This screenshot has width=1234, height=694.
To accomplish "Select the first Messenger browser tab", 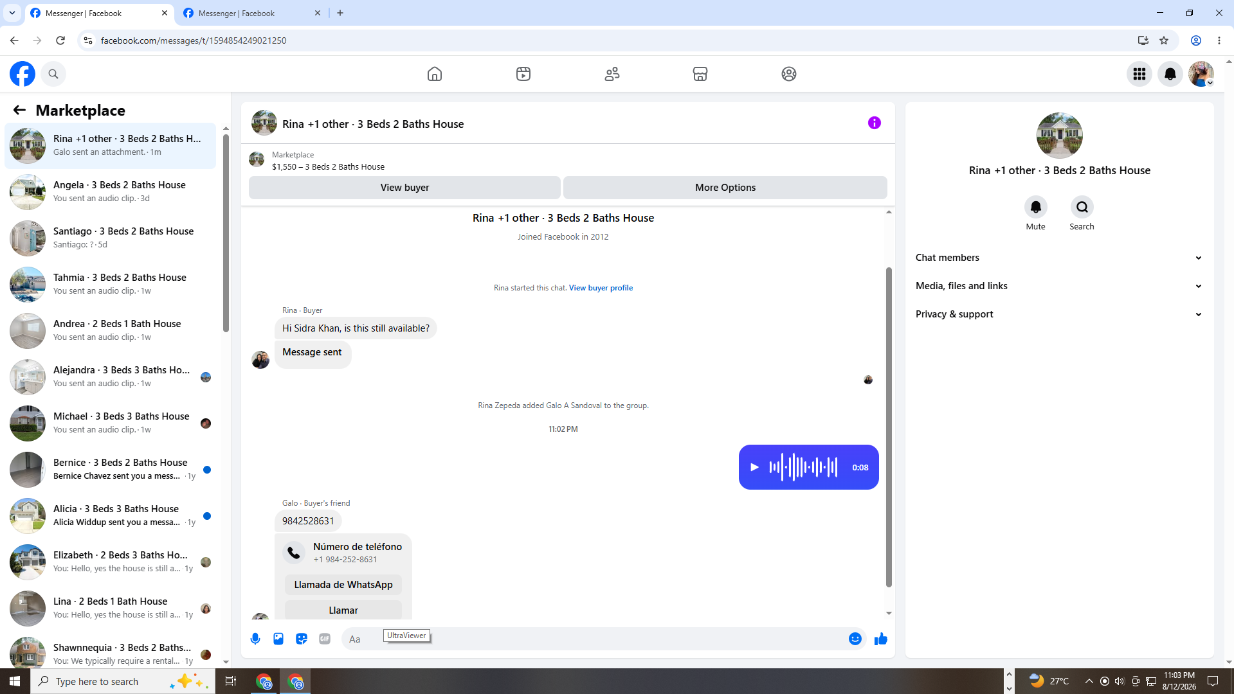I will click(x=99, y=13).
